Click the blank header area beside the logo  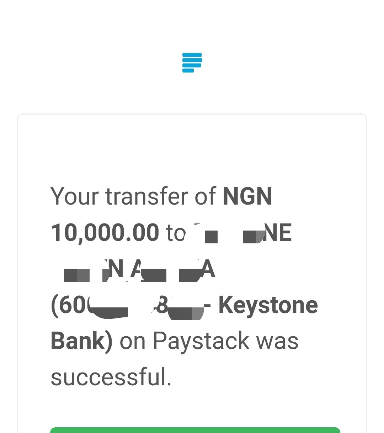[284, 63]
